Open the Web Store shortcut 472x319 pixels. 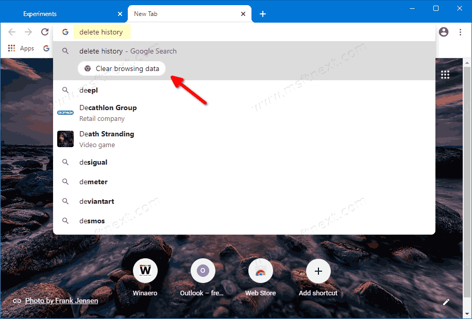point(260,271)
